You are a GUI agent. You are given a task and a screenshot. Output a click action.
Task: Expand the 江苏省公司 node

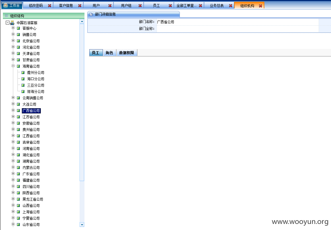point(13,117)
